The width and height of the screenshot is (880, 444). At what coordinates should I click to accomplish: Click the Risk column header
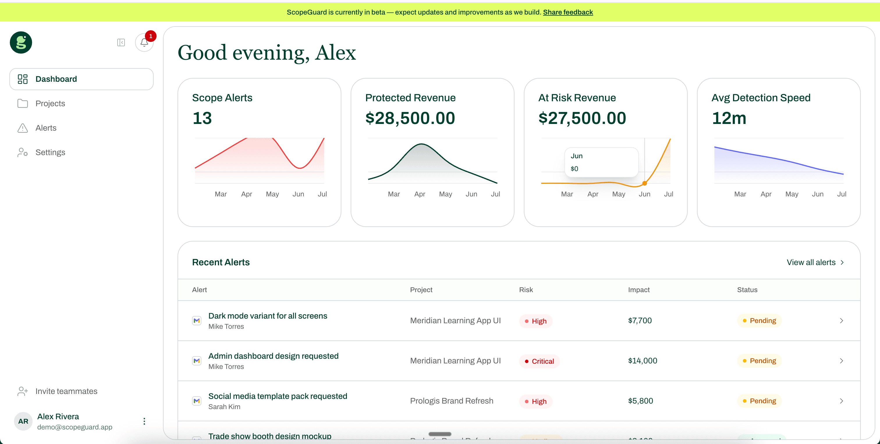pos(526,290)
